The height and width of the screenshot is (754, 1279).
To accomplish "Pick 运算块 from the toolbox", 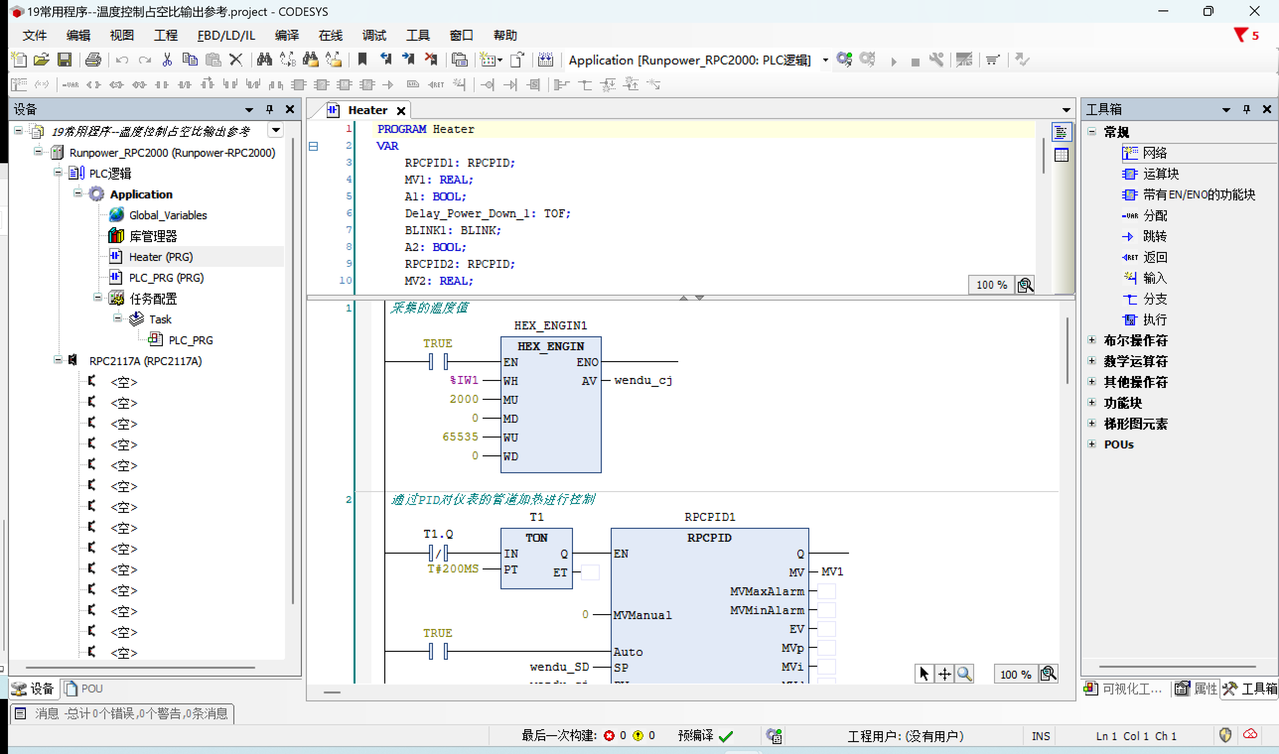I will click(1160, 174).
